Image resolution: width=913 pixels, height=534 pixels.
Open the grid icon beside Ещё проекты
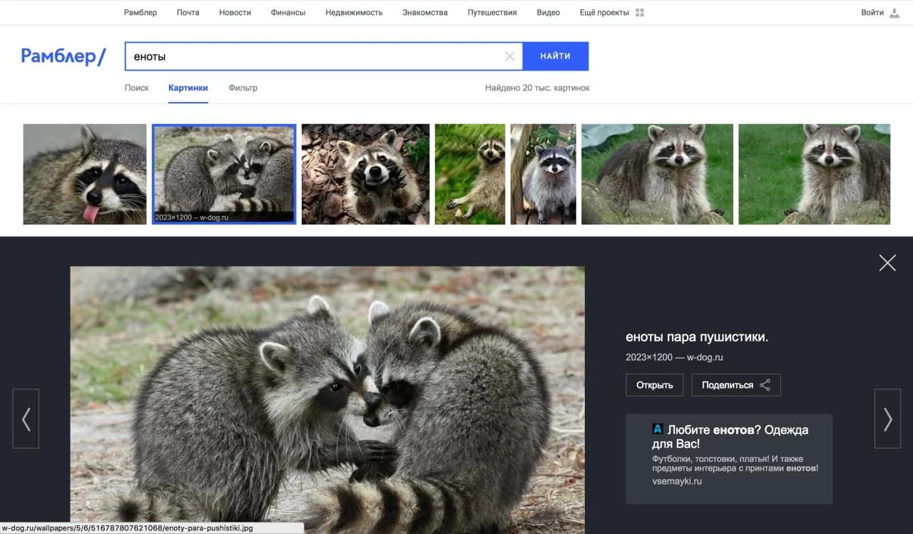tap(639, 13)
